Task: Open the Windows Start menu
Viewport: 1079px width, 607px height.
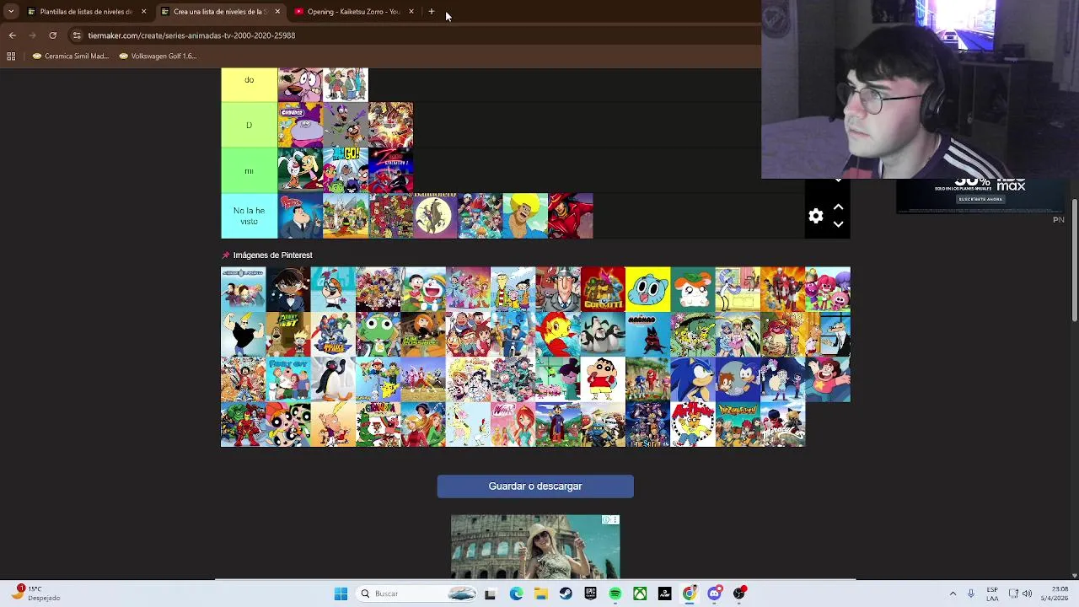Action: click(341, 594)
